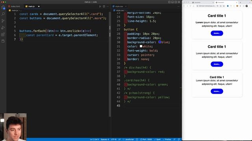Image resolution: width=252 pixels, height=141 pixels.
Task: Click the first card's "more..." button
Action: 217,33
